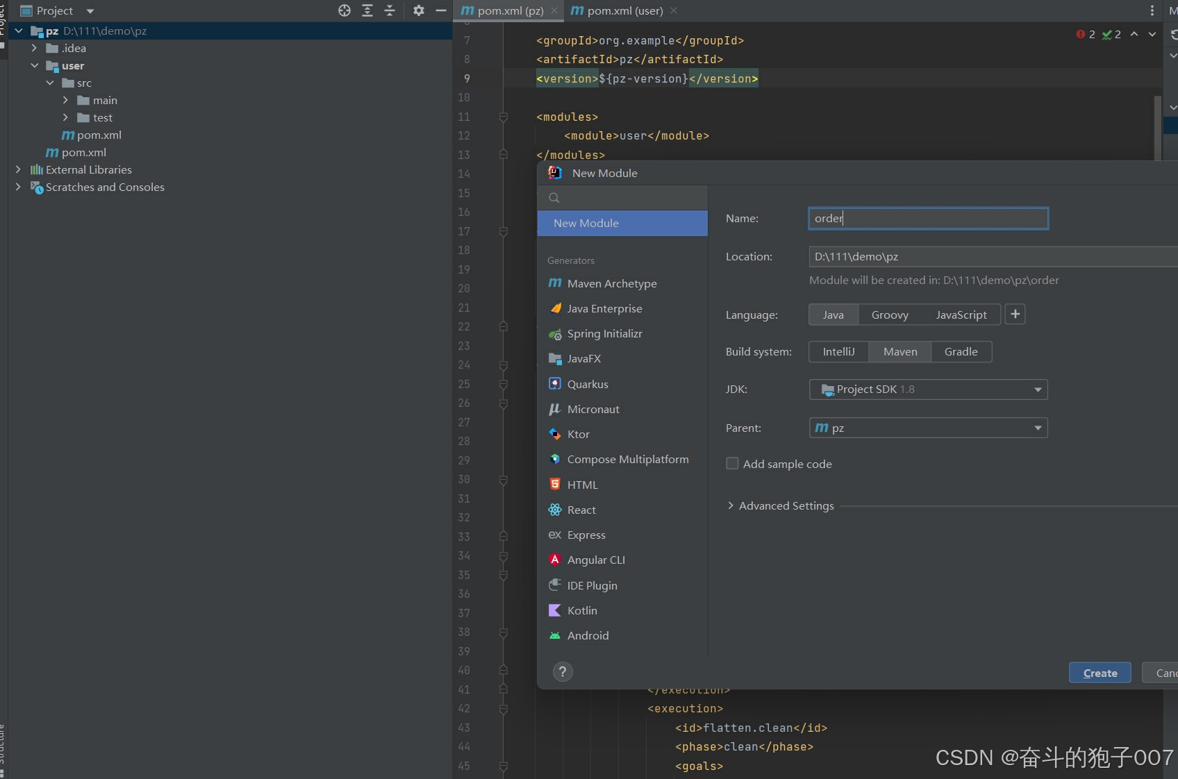Click the locate/select opened file target icon
Viewport: 1178px width, 779px height.
click(x=345, y=10)
